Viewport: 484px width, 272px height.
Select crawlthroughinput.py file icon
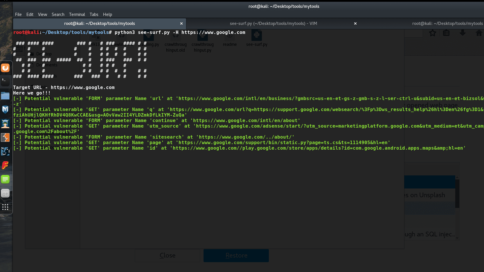[x=203, y=41]
